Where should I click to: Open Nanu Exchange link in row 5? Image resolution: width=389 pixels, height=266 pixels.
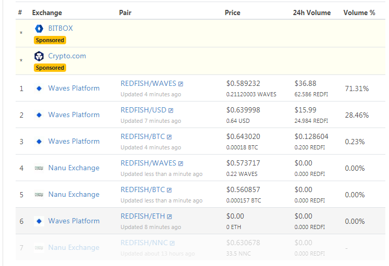73,194
